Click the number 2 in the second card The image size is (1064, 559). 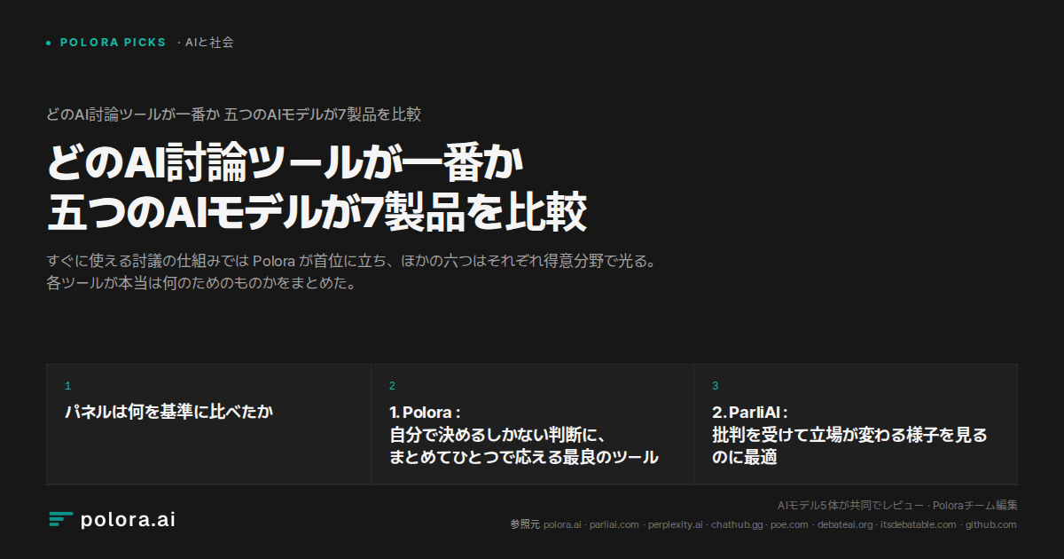(x=392, y=386)
